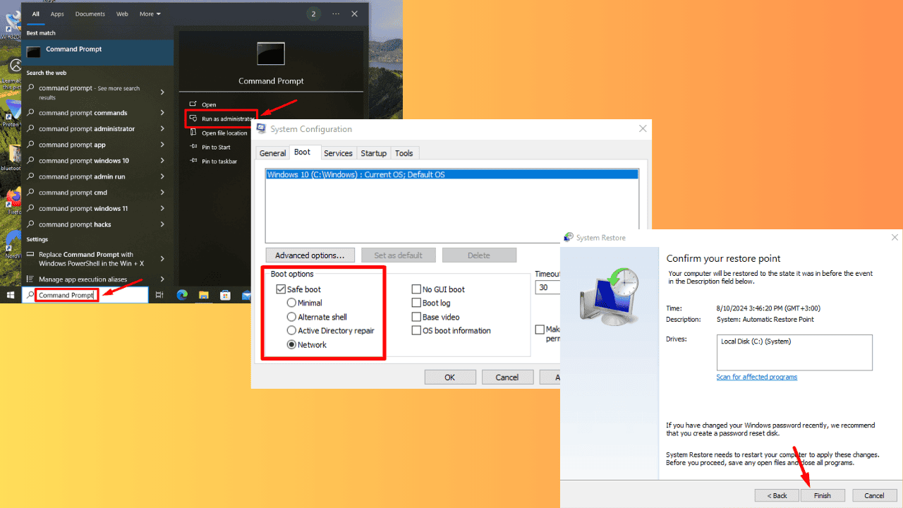
Task: Expand the 'command prompt cmd' suggestion arrow
Action: tap(162, 192)
